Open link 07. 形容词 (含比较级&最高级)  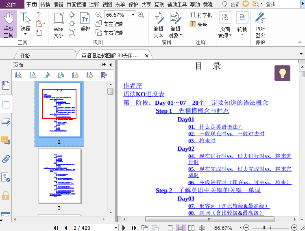coord(229,206)
